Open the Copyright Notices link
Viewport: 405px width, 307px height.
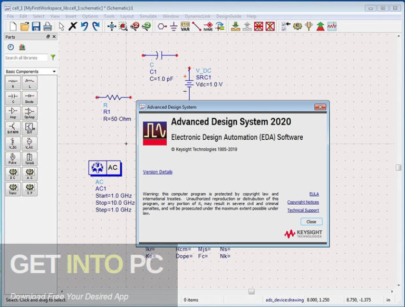[x=303, y=202]
